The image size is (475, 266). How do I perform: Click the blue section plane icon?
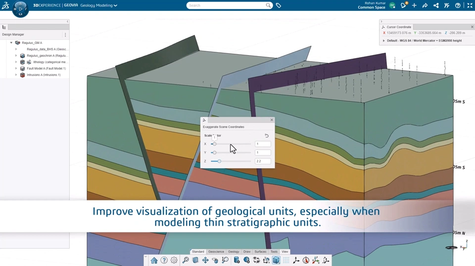(195, 260)
